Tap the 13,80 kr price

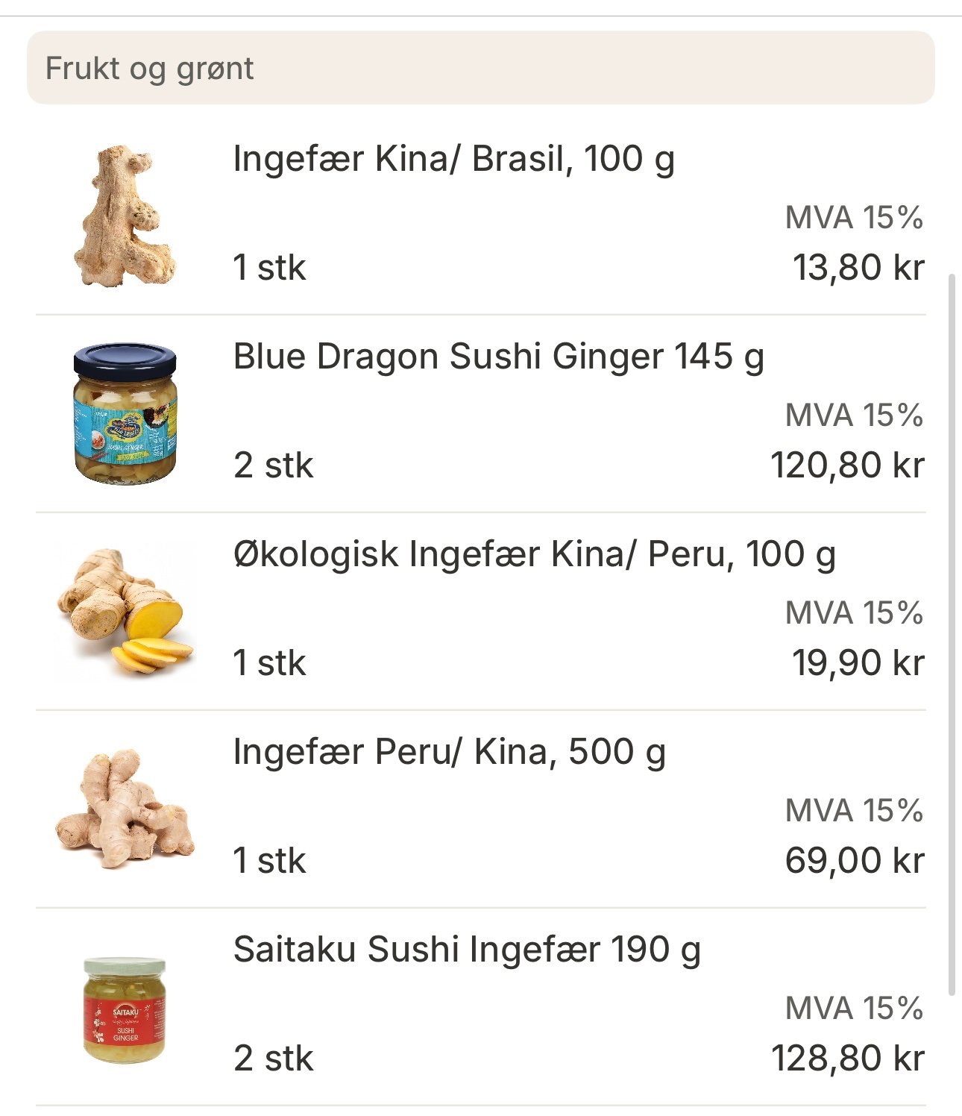pyautogui.click(x=858, y=267)
